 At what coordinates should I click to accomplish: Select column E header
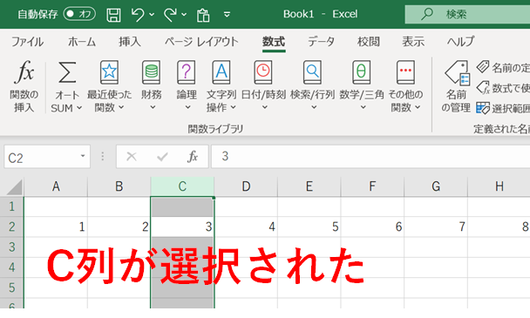coord(309,186)
